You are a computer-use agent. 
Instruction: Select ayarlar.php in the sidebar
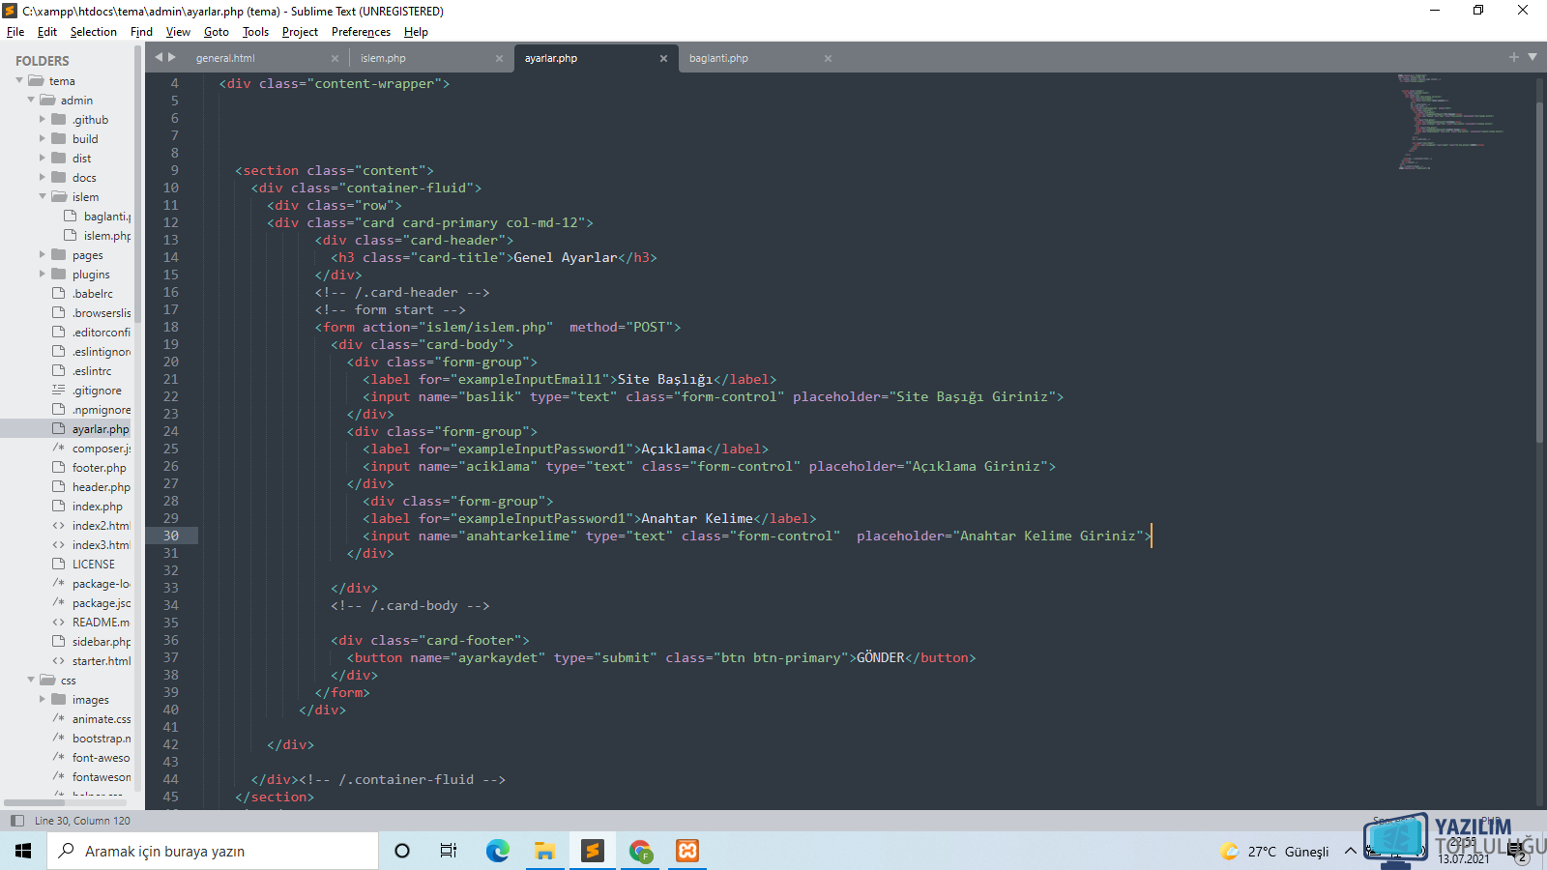tap(100, 429)
